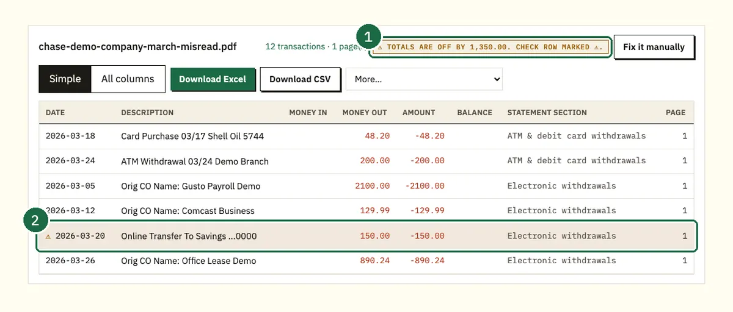Screen dimensions: 733x312
Task: Click money out value 2100.00
Action: 372,186
